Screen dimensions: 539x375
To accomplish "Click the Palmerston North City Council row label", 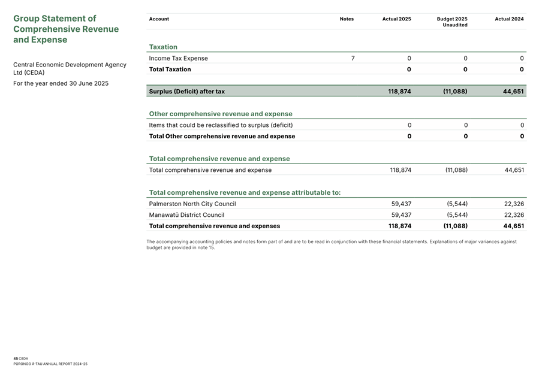I will tap(192, 204).
